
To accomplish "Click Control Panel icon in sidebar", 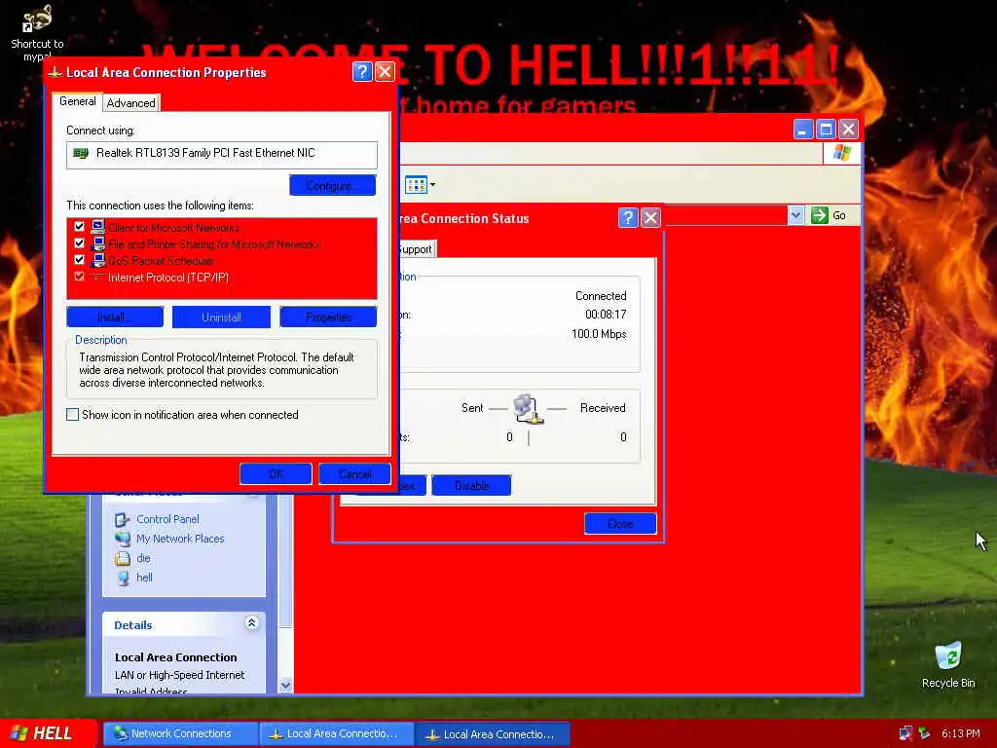I will pos(122,520).
